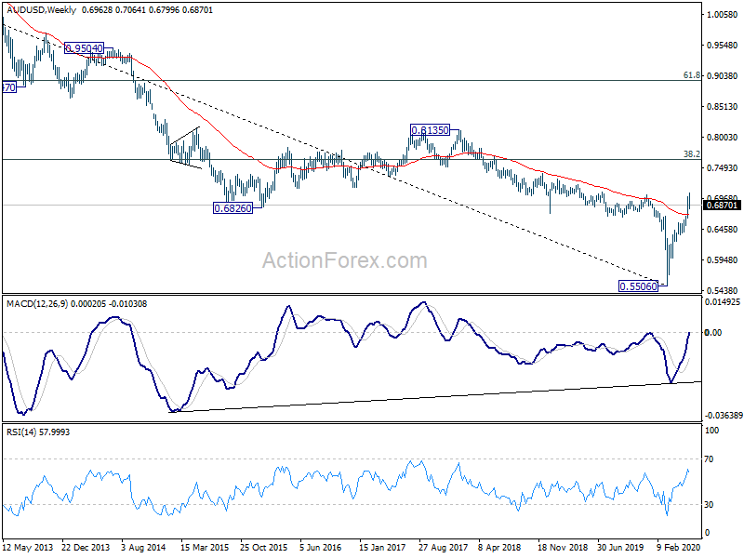Click the 15 Jan 2017 date label
This screenshot has width=744, height=558.
point(382,547)
